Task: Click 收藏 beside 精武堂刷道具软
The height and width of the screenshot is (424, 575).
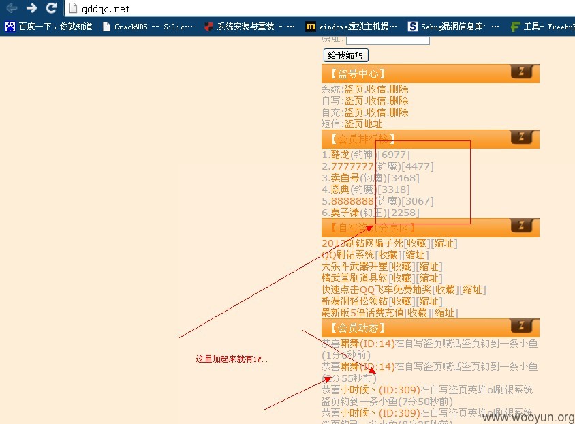Action: [x=401, y=278]
